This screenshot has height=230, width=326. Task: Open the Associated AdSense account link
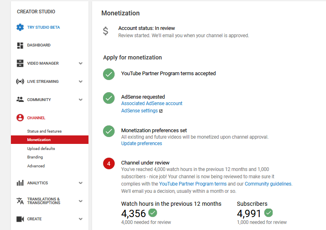click(x=152, y=103)
